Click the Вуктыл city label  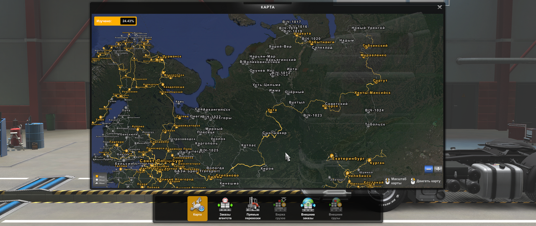coord(297,103)
